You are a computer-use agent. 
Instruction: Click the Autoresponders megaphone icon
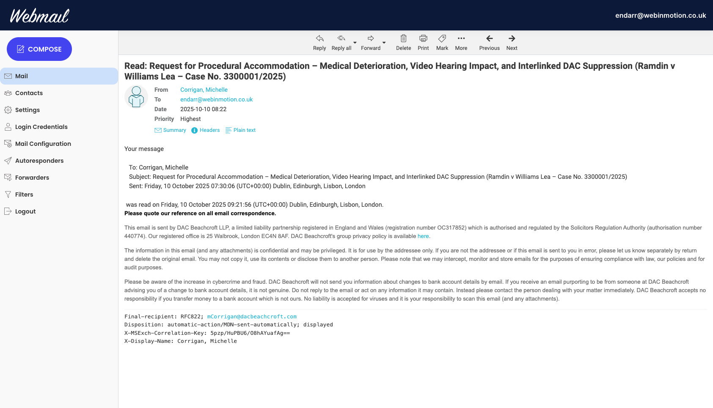pyautogui.click(x=8, y=161)
